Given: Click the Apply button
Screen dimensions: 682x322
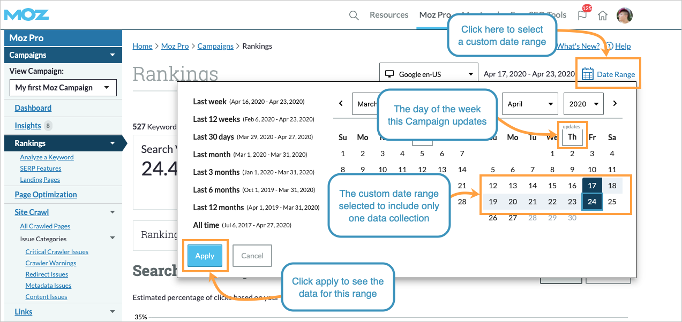Looking at the screenshot, I should pyautogui.click(x=205, y=256).
